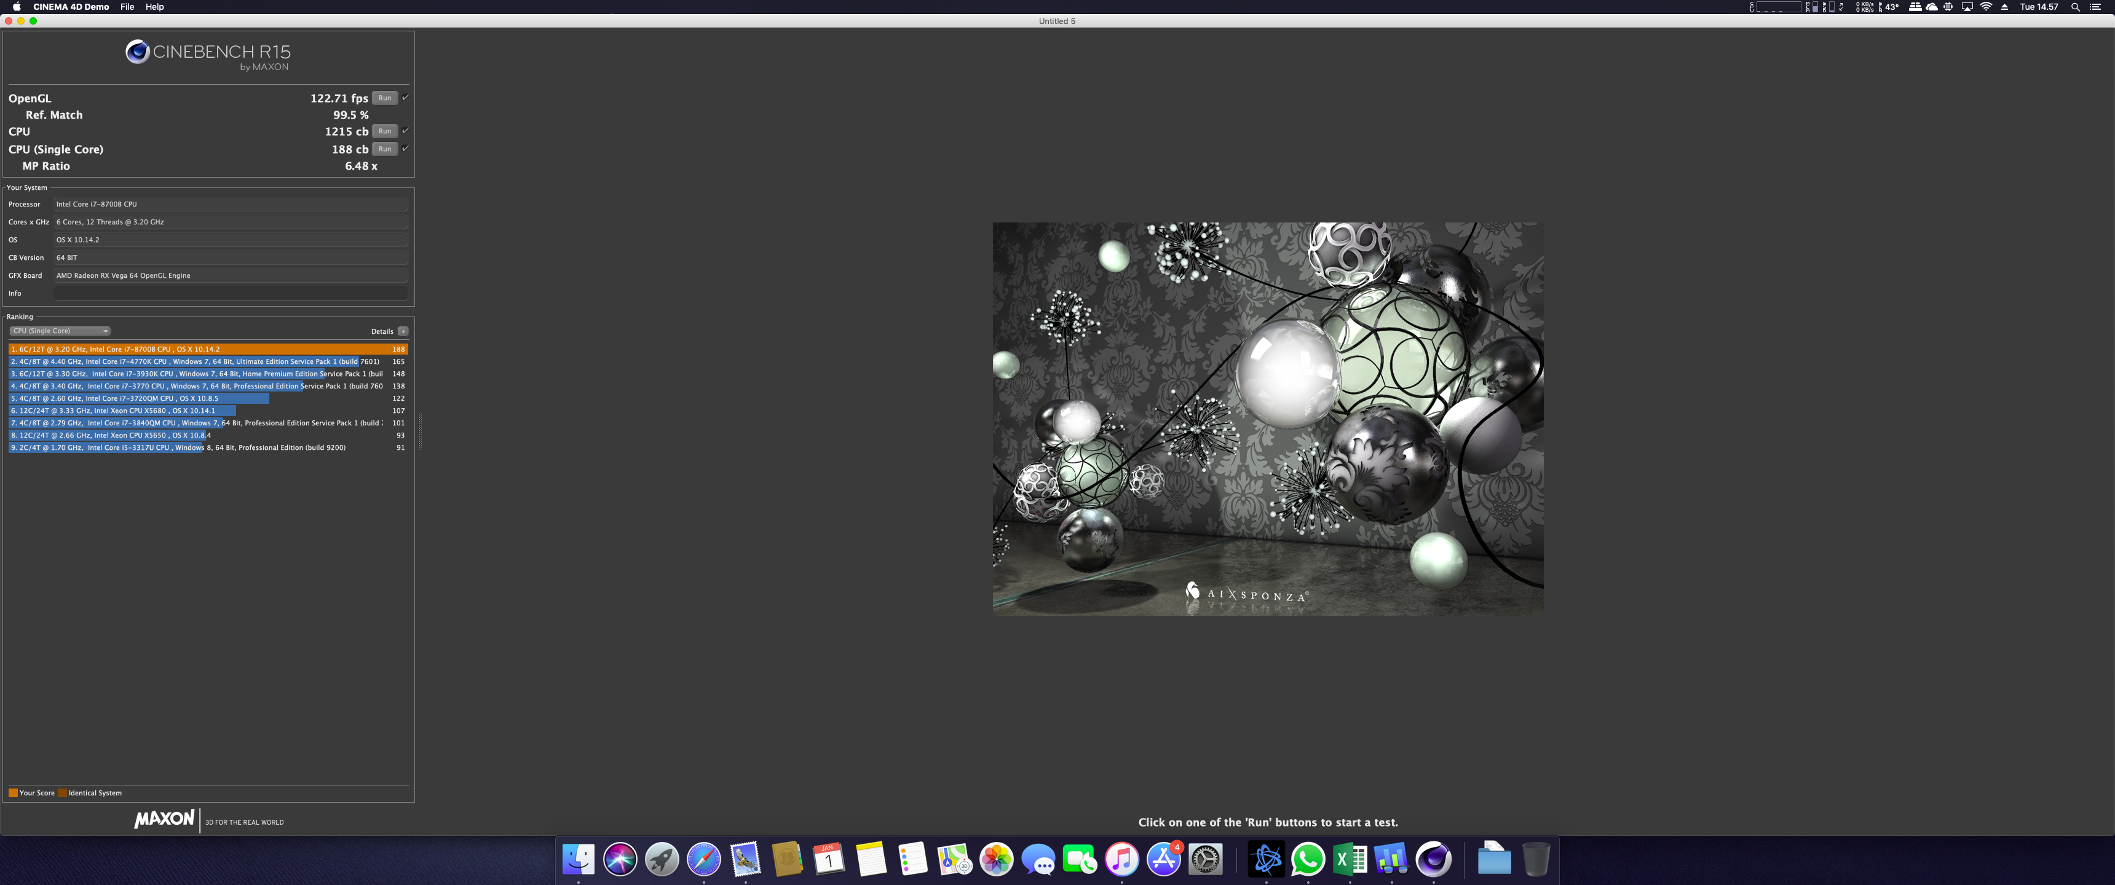The width and height of the screenshot is (2115, 885).
Task: Select ranking row for i7-8700B CPU
Action: coord(208,349)
